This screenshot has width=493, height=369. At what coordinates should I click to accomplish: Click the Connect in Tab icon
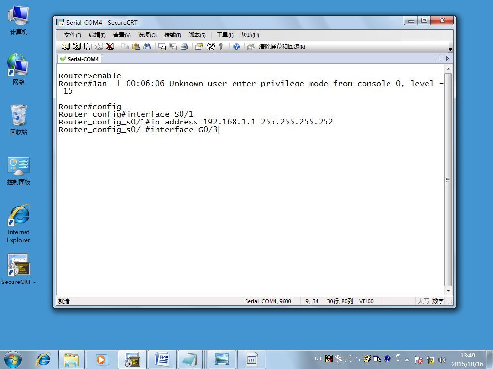coord(88,47)
